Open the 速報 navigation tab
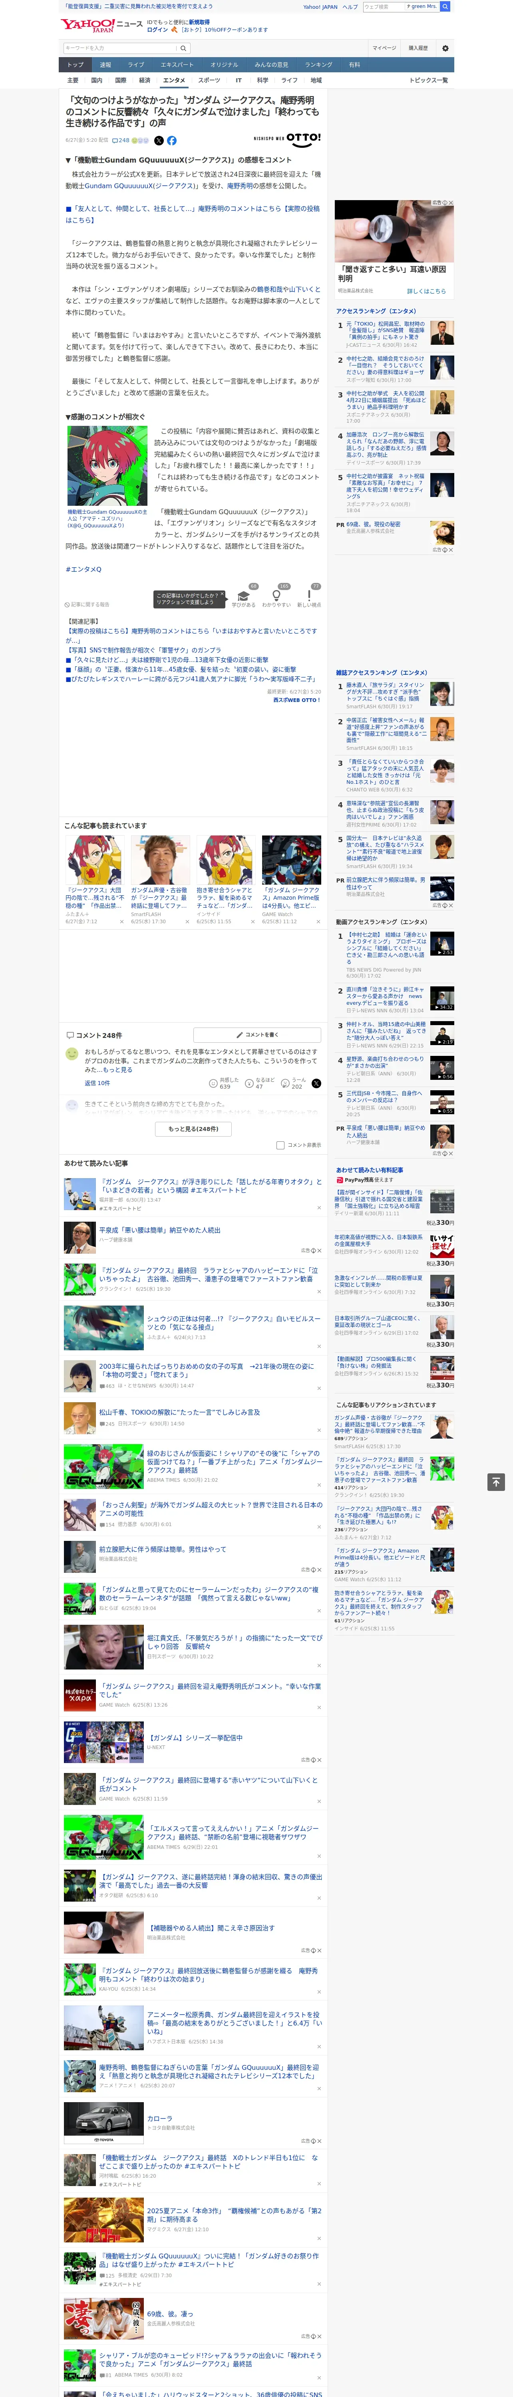The height and width of the screenshot is (2397, 513). pyautogui.click(x=105, y=65)
